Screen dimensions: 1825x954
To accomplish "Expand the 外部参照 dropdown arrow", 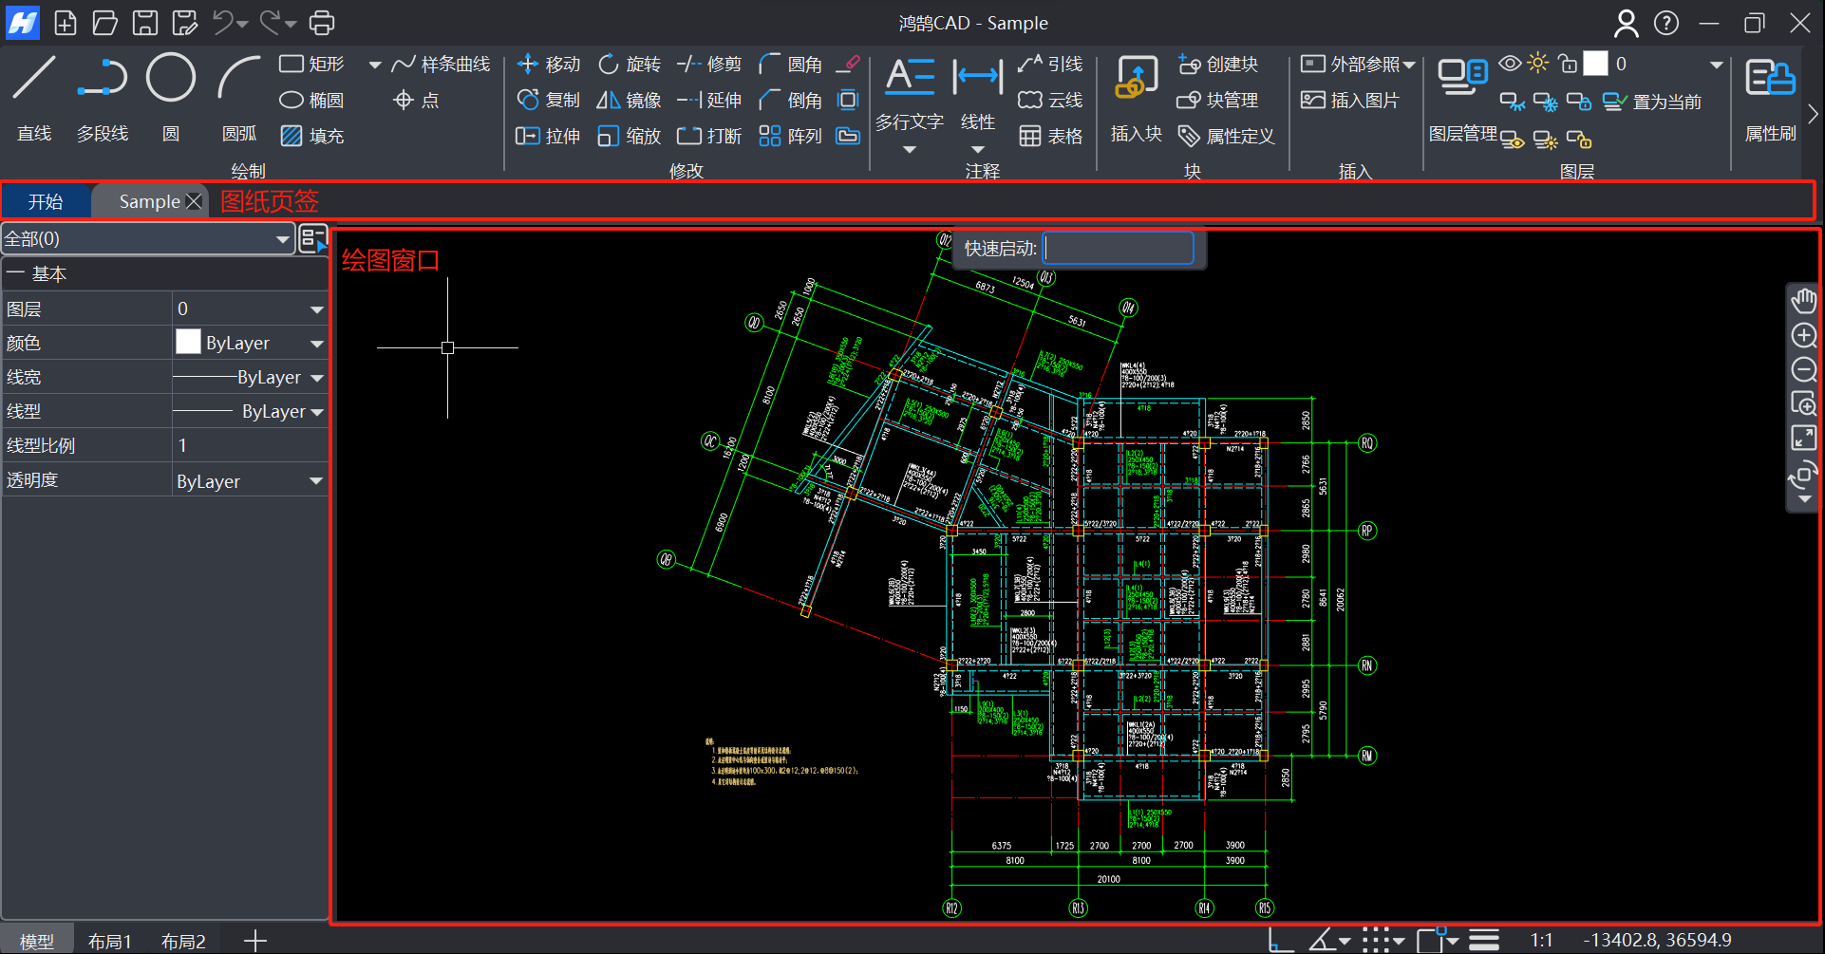I will (1409, 65).
